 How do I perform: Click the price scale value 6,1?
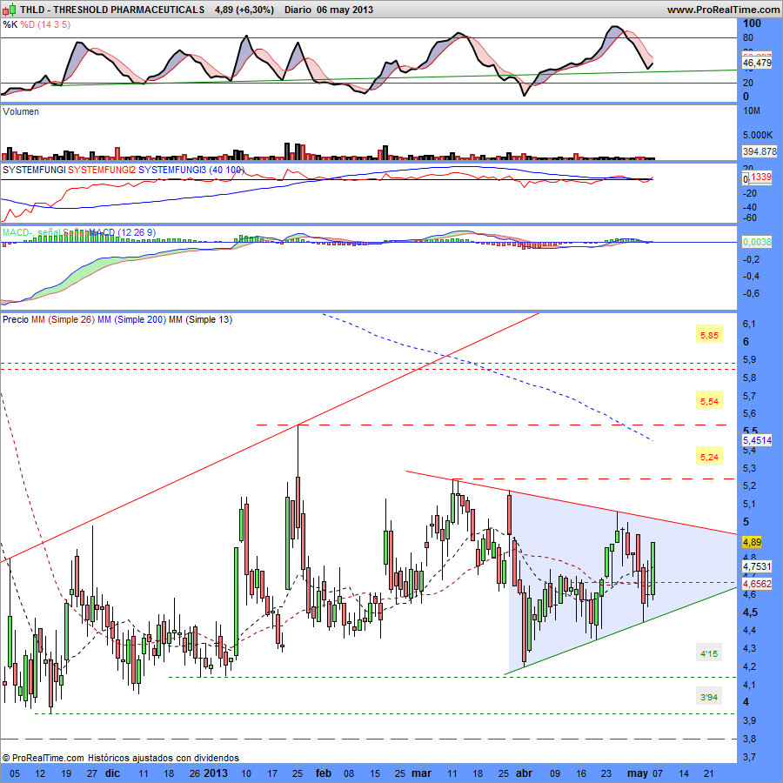point(749,324)
